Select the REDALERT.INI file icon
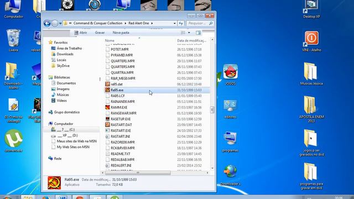Screen dimensions: 354x199 pyautogui.click(x=107, y=165)
